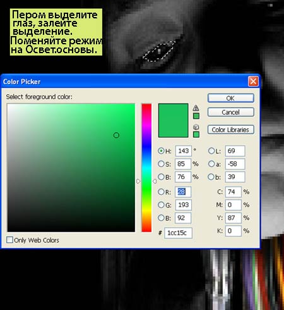The height and width of the screenshot is (310, 284).
Task: Click the in-gamut replacement color swatch below the warning triangle
Action: (196, 116)
